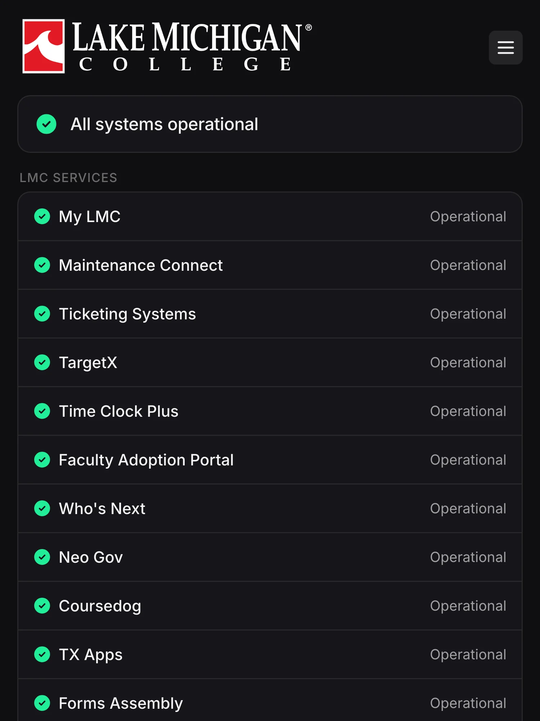Click the Lake Michigan College wordmark text
The image size is (540, 721).
tap(192, 46)
